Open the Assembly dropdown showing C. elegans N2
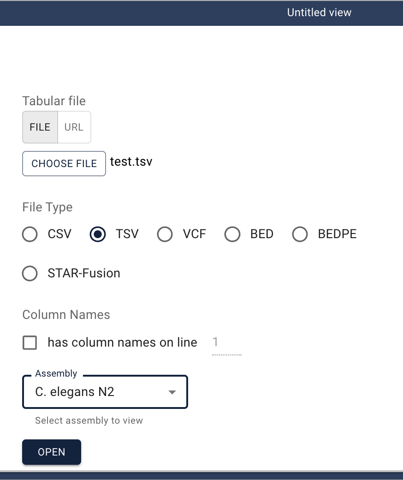This screenshot has width=403, height=480. pyautogui.click(x=99, y=392)
